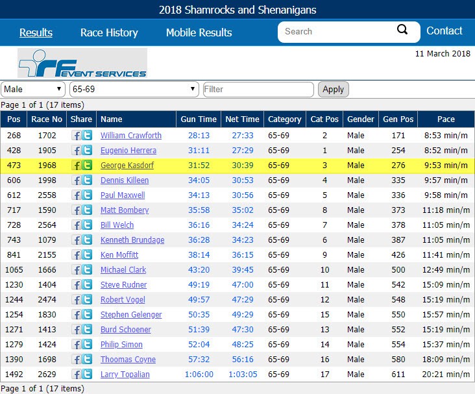
Task: Open the Results menu item
Action: (36, 32)
